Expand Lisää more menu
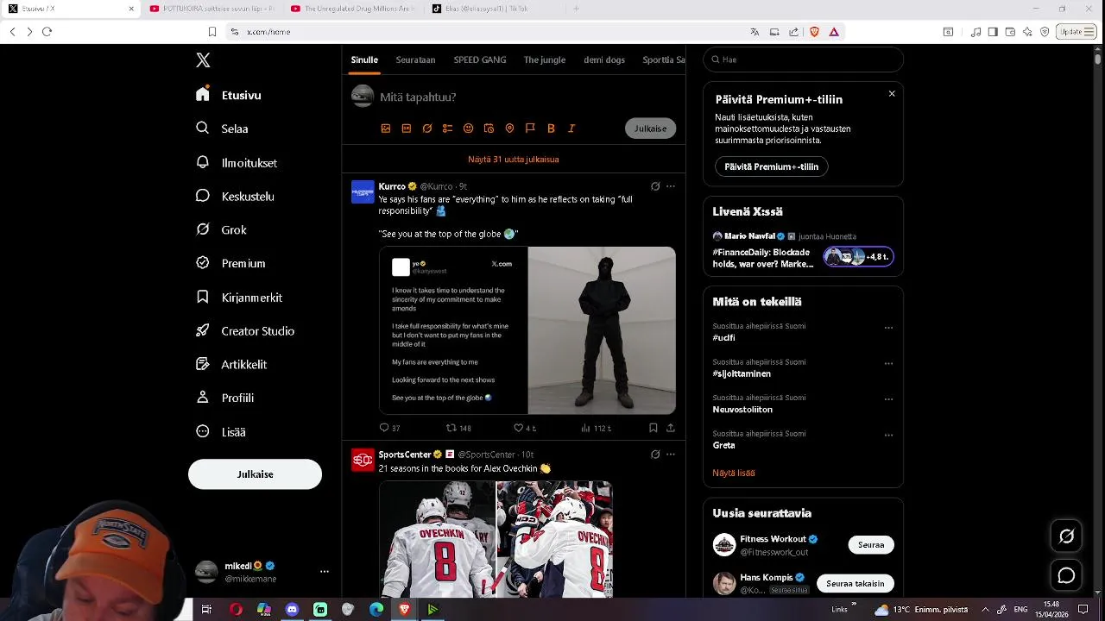Image resolution: width=1105 pixels, height=621 pixels. (221, 431)
